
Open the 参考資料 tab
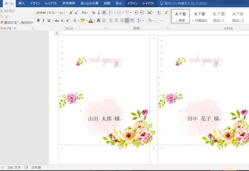(x=69, y=3)
